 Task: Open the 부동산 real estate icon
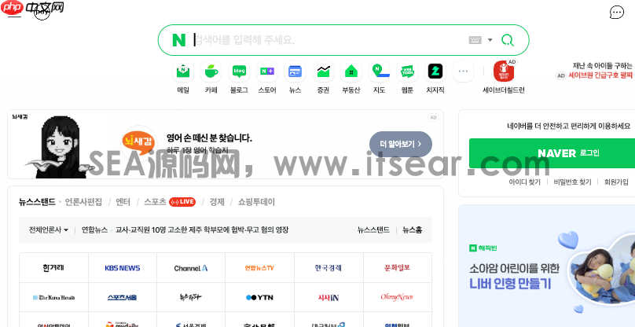[351, 72]
